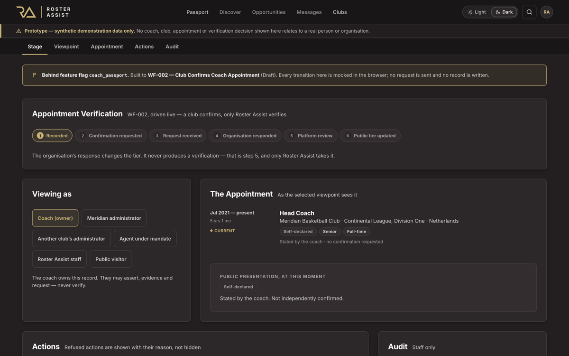Image resolution: width=569 pixels, height=356 pixels.
Task: Click the 5 yrs 1 mo duration text
Action: (220, 221)
